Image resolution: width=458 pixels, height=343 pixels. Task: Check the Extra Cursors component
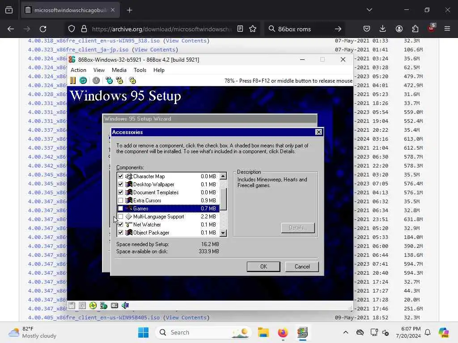coord(120,201)
